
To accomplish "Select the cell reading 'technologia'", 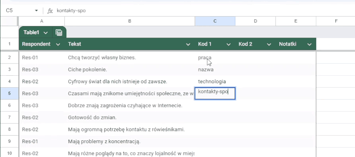I will [215, 82].
